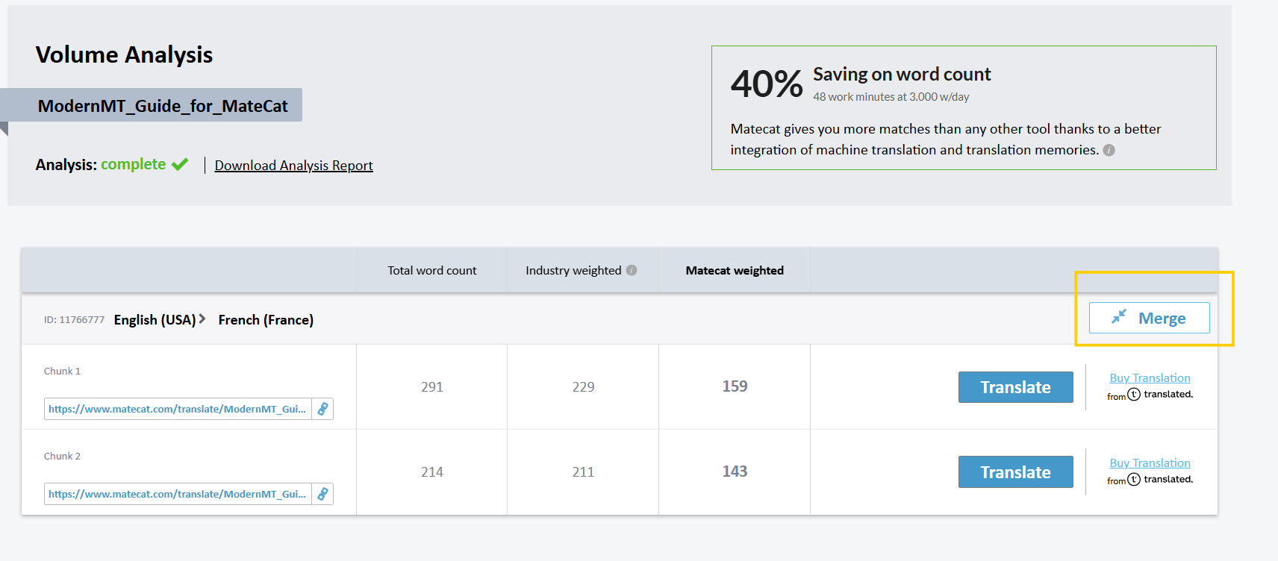Open Buy Translation for Chunk 1
Viewport: 1278px width, 561px height.
click(1150, 378)
